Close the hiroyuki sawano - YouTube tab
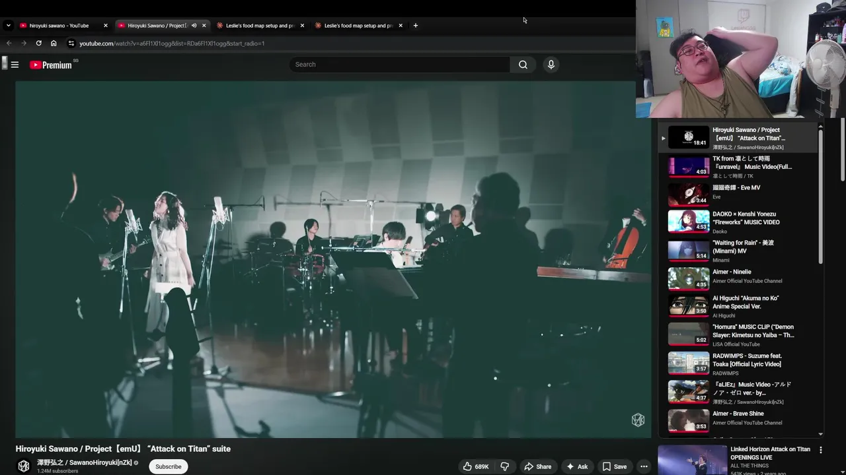 click(105, 26)
